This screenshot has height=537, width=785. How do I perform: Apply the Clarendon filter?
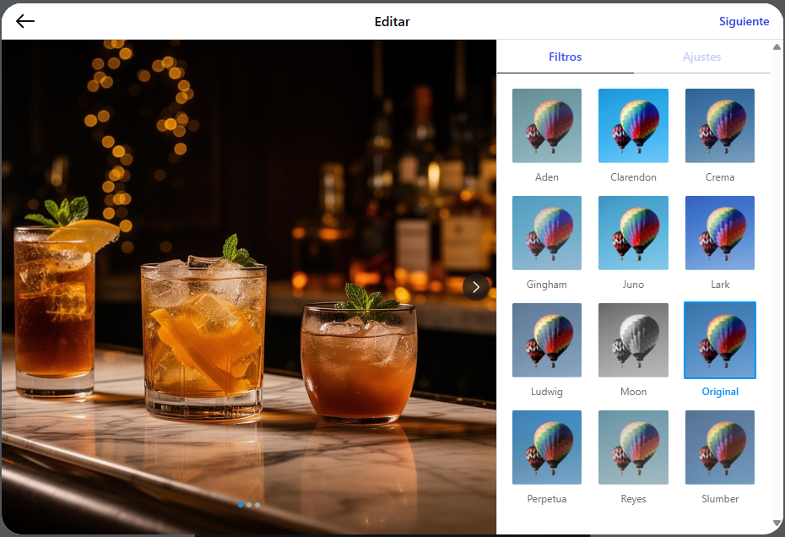pos(633,125)
